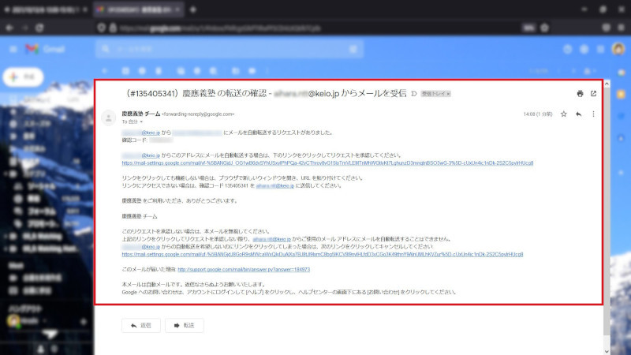
Task: Click the 転送 forward button
Action: pos(182,325)
